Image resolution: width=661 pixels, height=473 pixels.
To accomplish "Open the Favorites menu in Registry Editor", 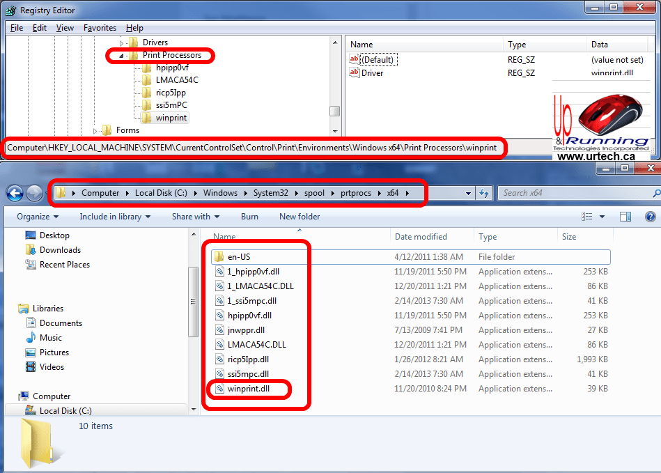I will click(100, 28).
